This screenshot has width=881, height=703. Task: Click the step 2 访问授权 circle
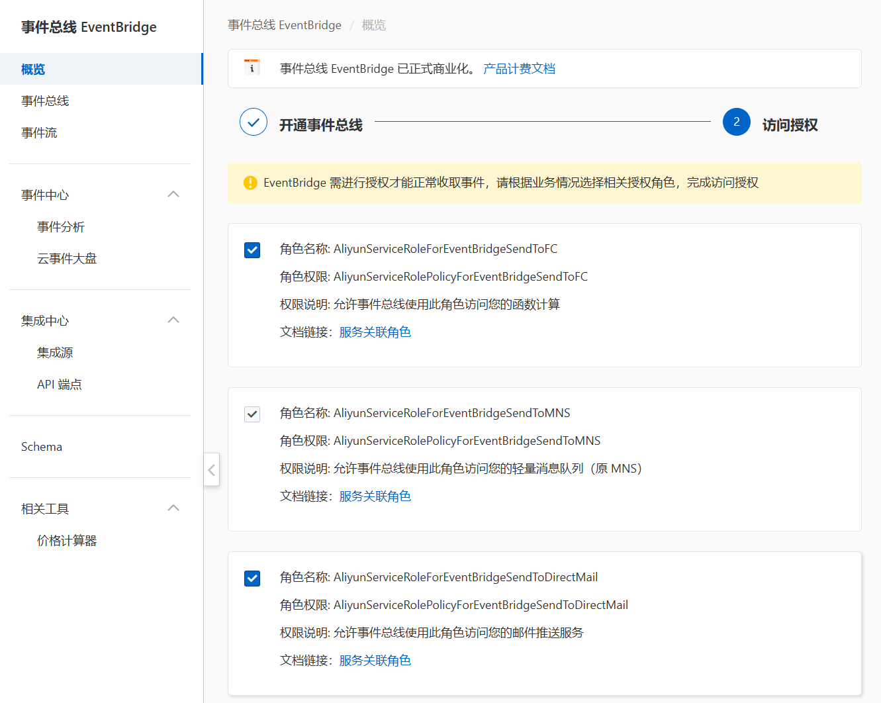[736, 122]
